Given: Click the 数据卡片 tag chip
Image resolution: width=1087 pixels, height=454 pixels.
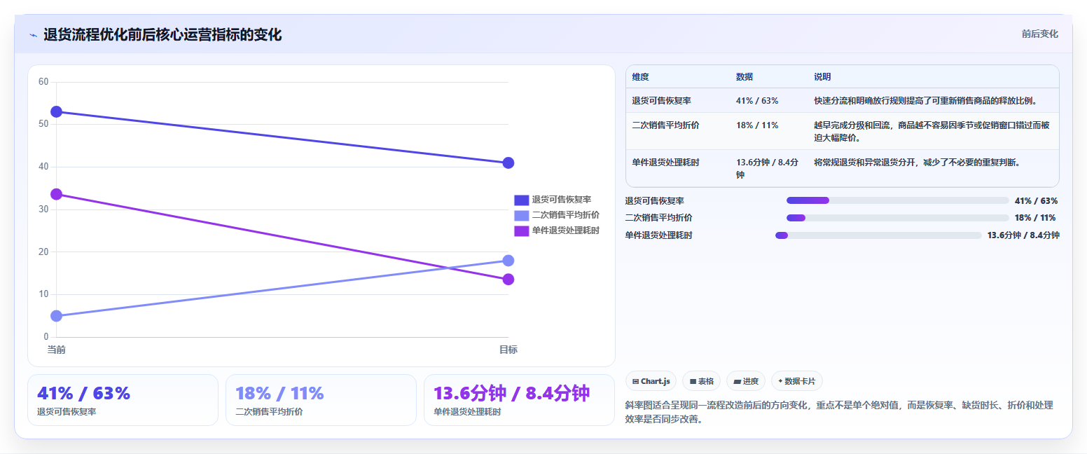Looking at the screenshot, I should 797,381.
